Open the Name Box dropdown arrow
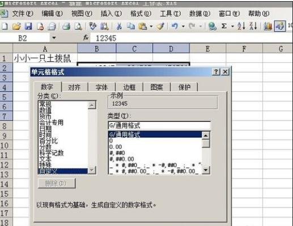Image resolution: width=293 pixels, height=226 pixels. pyautogui.click(x=54, y=38)
